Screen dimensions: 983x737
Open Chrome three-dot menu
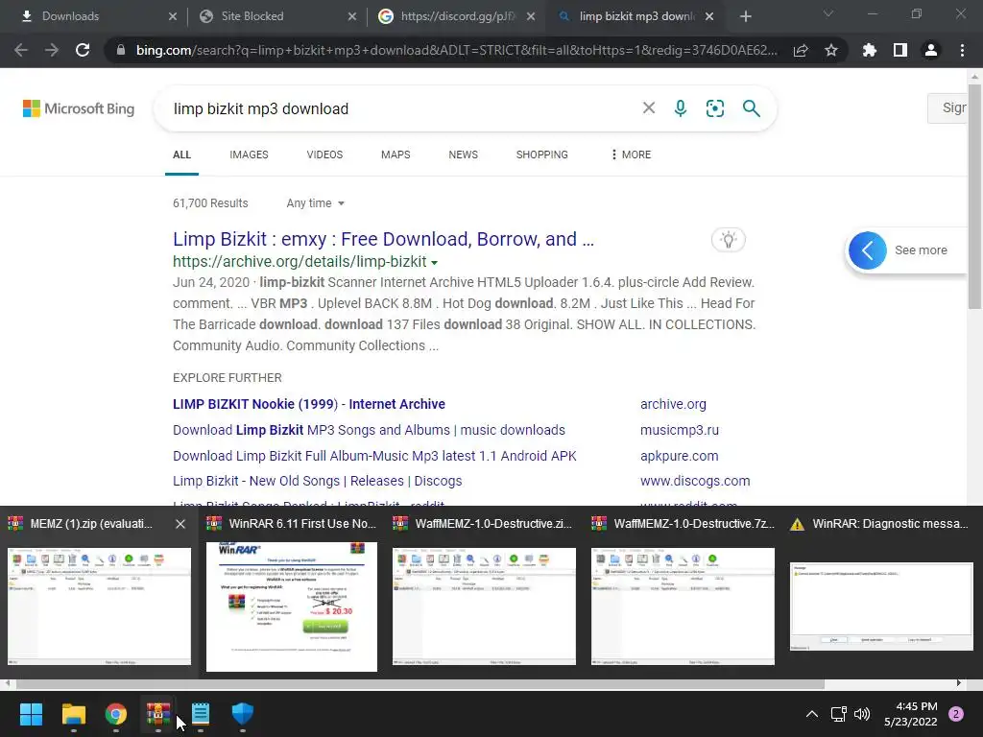coord(962,50)
